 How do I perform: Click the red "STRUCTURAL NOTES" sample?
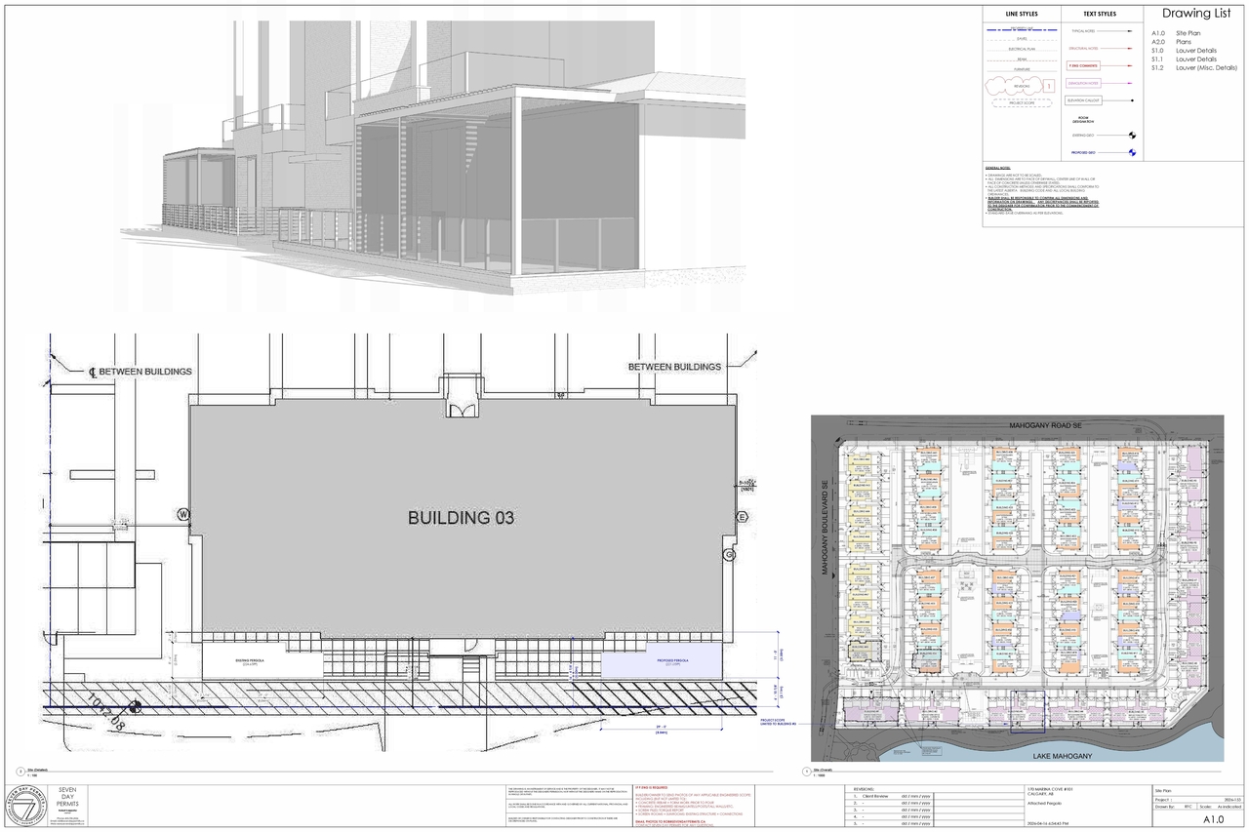(1084, 48)
